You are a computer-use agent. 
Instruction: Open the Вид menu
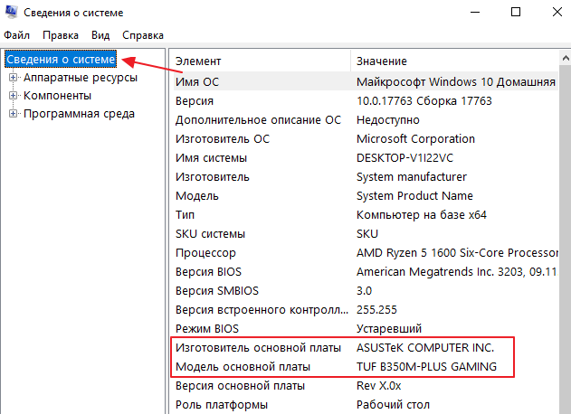100,35
